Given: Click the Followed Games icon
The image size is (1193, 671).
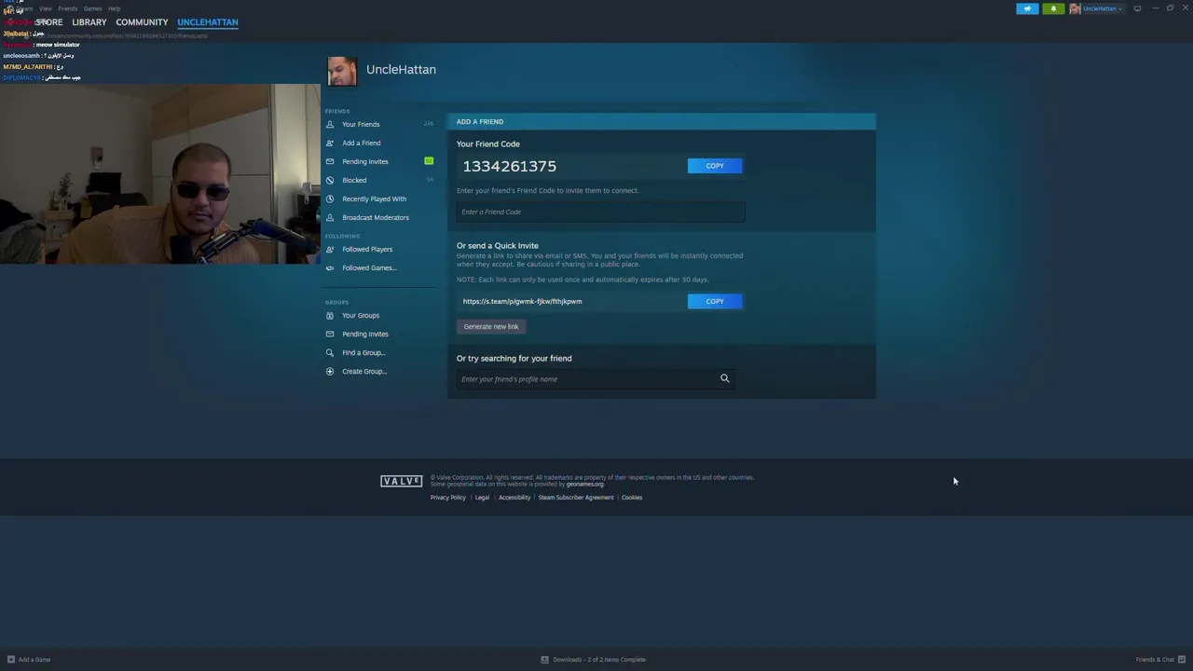Looking at the screenshot, I should point(329,267).
